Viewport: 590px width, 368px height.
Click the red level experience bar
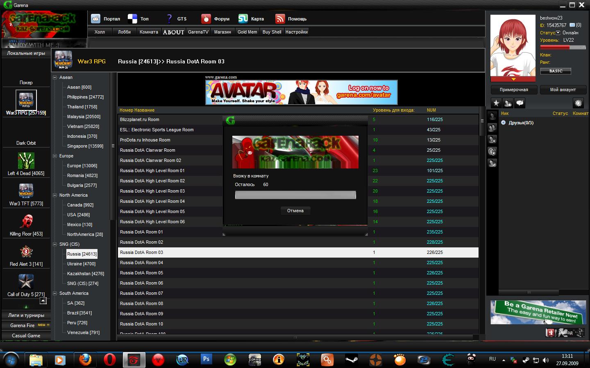point(563,47)
